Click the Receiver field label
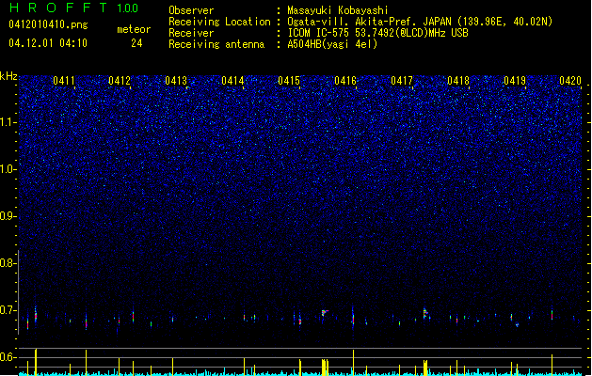Screen dimensions: 592x376 tap(191, 33)
